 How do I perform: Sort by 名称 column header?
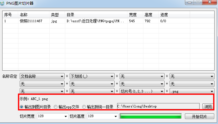pyautogui.click(x=33, y=15)
